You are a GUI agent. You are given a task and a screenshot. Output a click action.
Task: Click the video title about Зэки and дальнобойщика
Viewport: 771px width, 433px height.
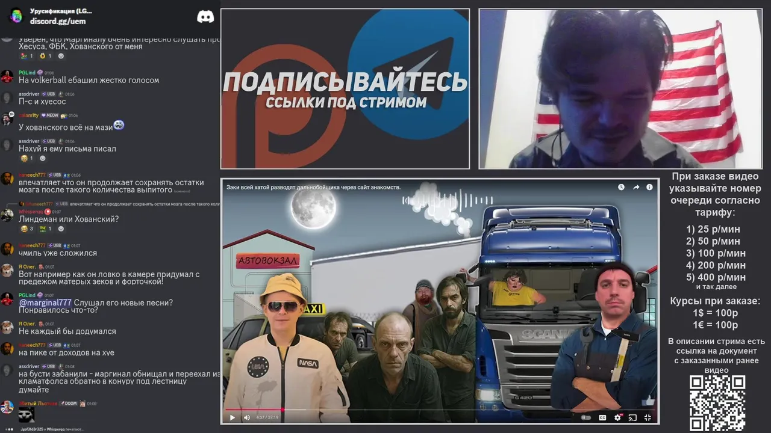(314, 187)
